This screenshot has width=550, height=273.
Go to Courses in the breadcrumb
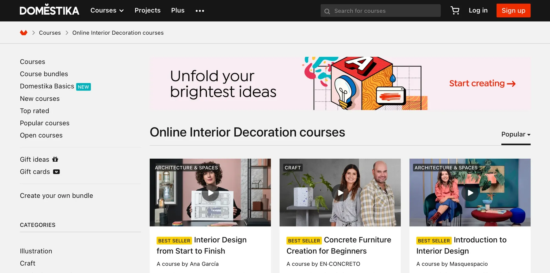pyautogui.click(x=50, y=33)
